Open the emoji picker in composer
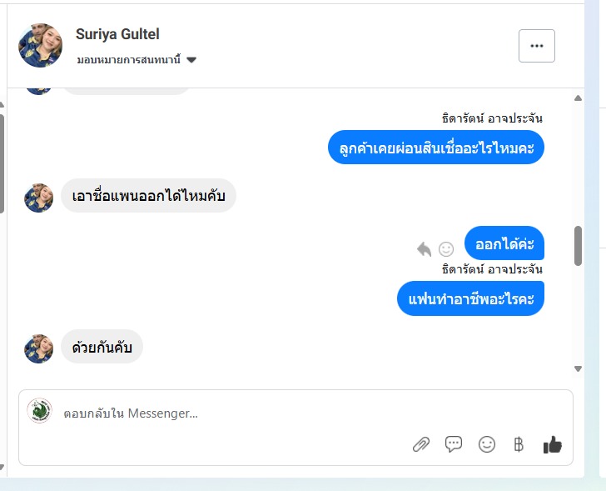 click(487, 444)
